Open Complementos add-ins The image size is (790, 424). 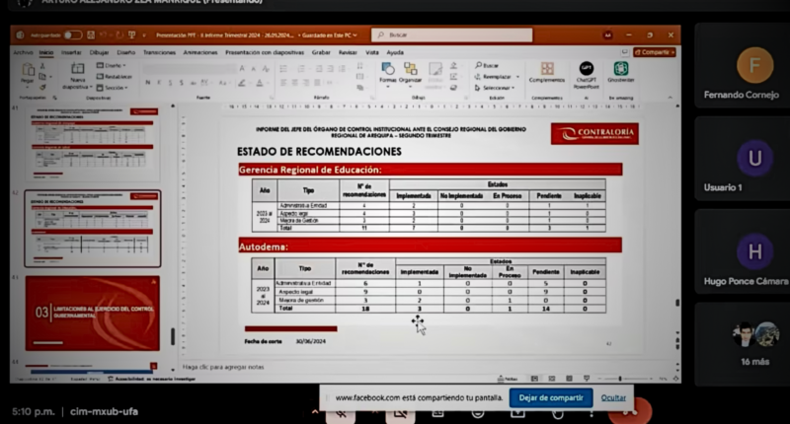[x=546, y=72]
